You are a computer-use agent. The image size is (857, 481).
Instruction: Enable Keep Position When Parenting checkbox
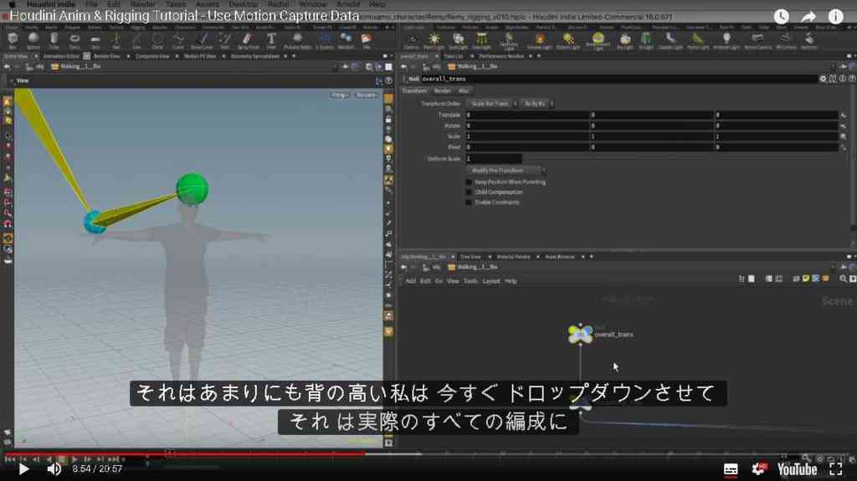[469, 182]
